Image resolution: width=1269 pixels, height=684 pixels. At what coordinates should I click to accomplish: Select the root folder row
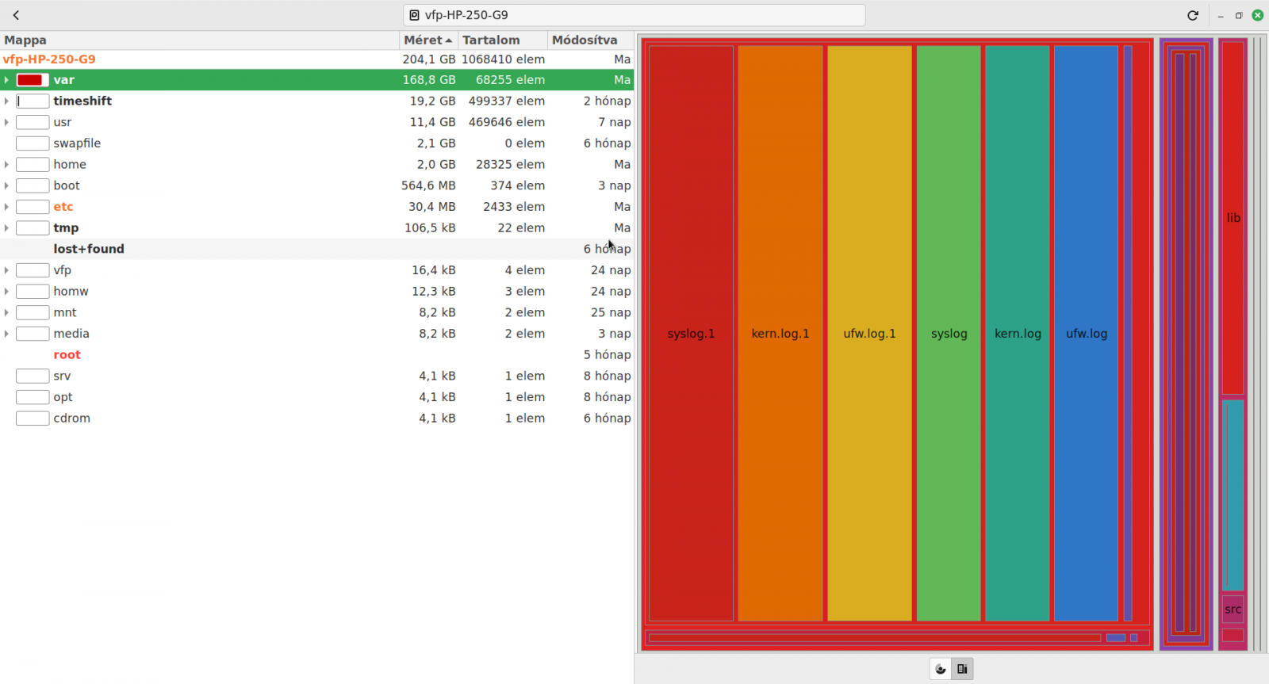(x=317, y=355)
